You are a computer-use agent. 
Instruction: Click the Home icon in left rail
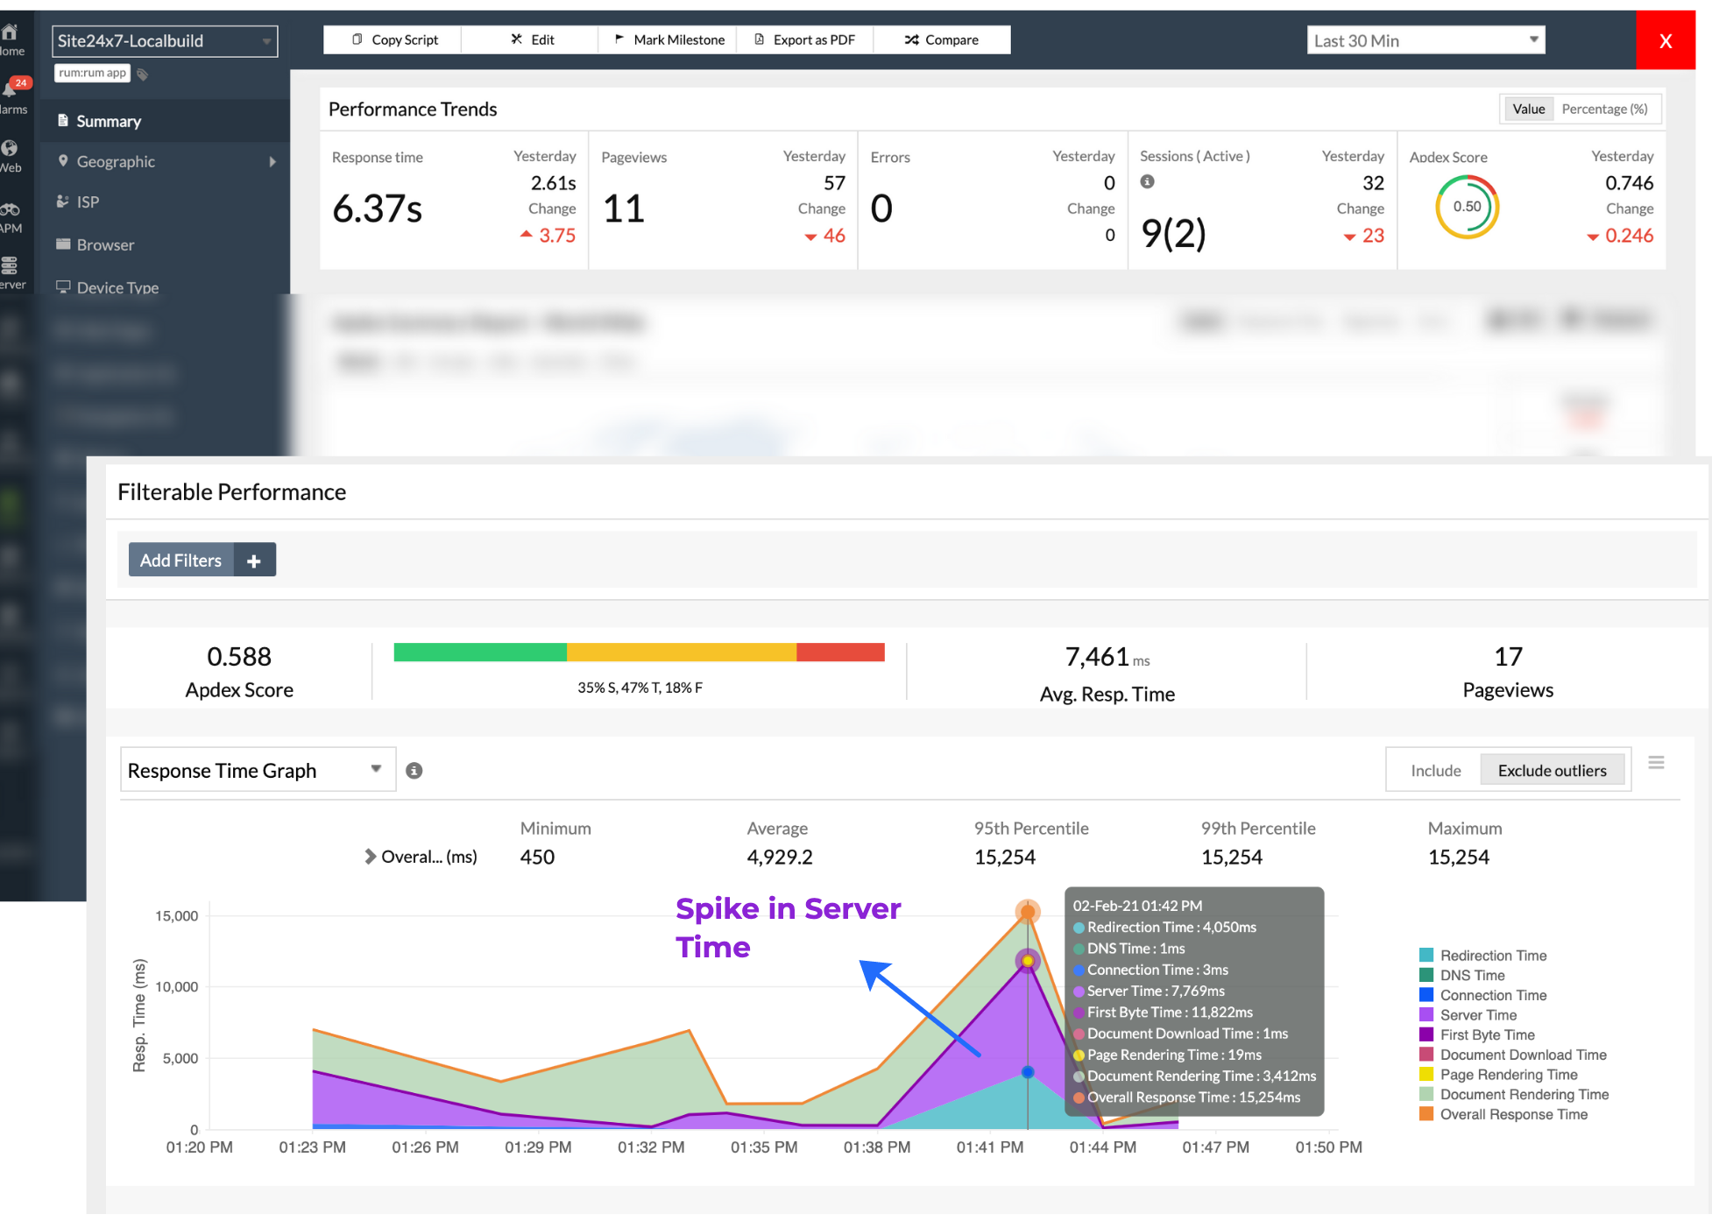click(10, 33)
